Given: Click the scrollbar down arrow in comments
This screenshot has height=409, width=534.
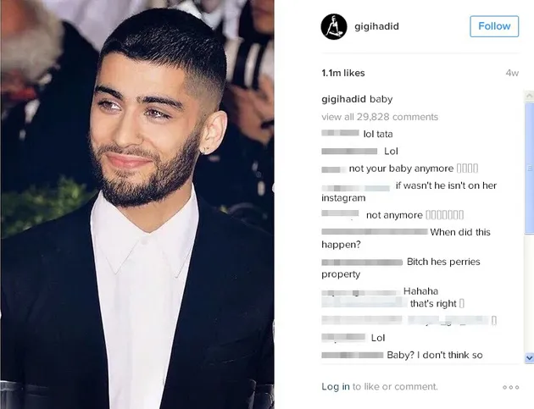Looking at the screenshot, I should [x=529, y=358].
